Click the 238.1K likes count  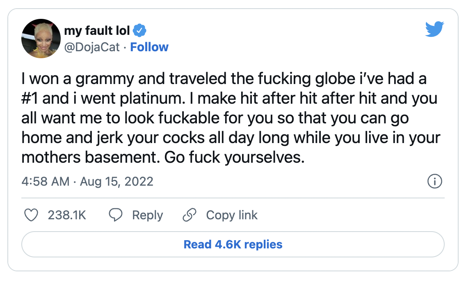67,215
